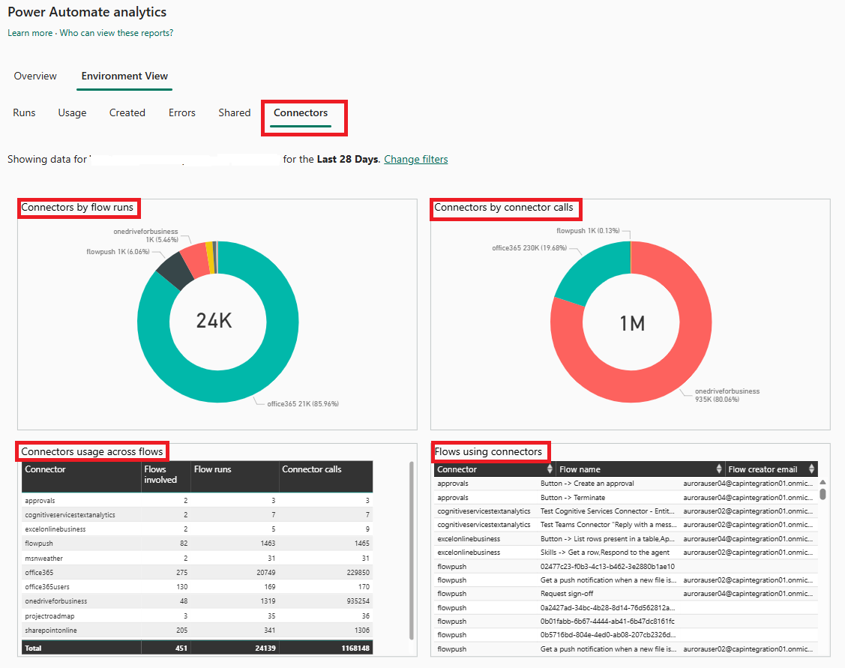This screenshot has height=668, width=845.
Task: Sort by Flow name column arrows
Action: click(x=719, y=469)
